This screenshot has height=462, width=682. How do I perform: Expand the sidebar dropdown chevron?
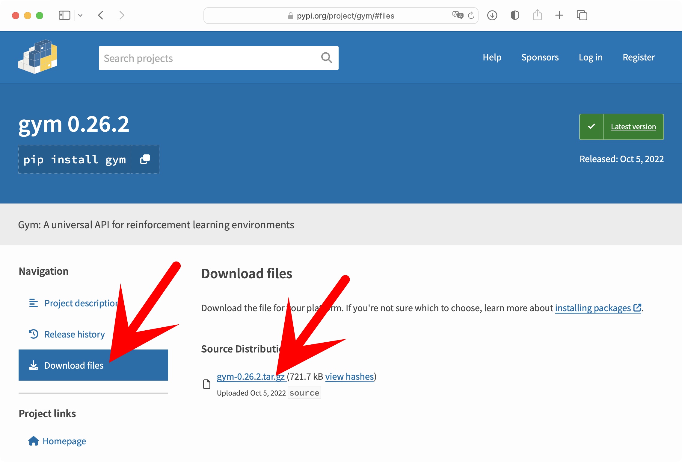(80, 16)
